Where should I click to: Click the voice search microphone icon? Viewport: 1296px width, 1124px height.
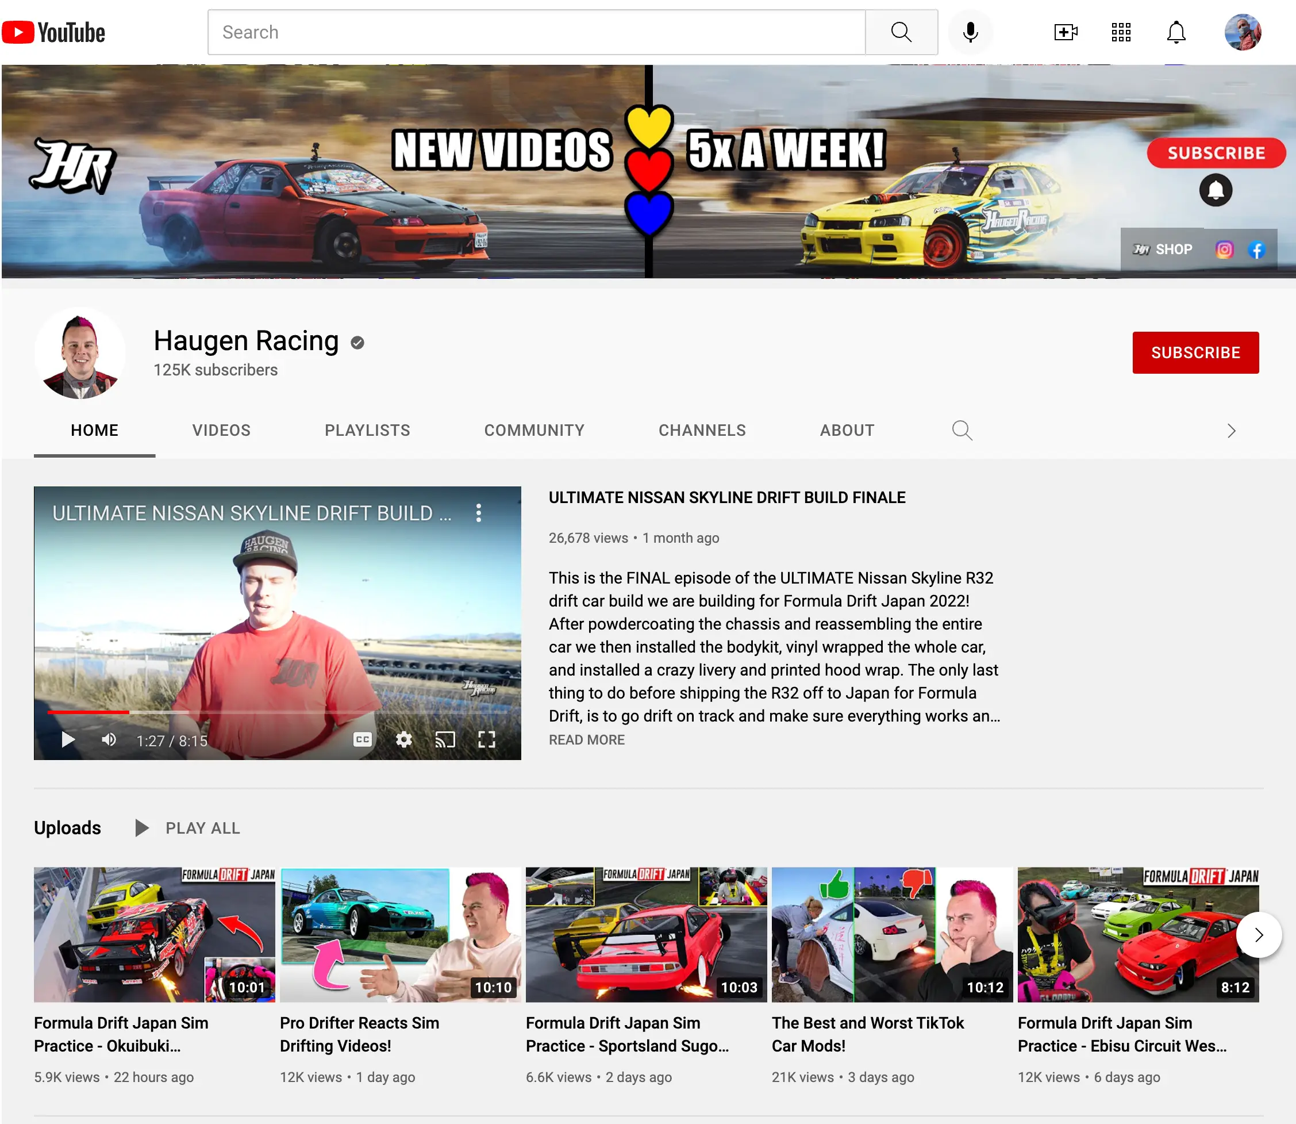pos(970,32)
